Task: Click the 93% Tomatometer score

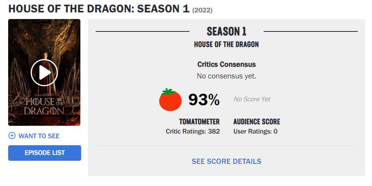Action: (204, 100)
